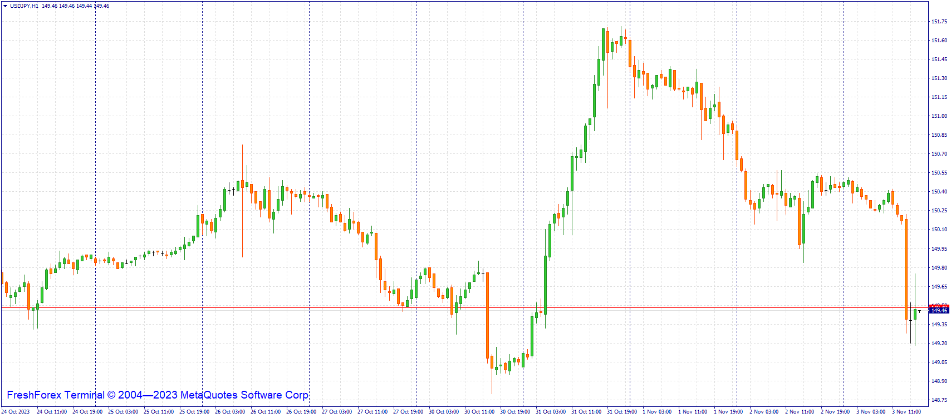Viewport: 951px width, 418px height.
Task: Click the 151.15 price axis label
Action: click(939, 97)
